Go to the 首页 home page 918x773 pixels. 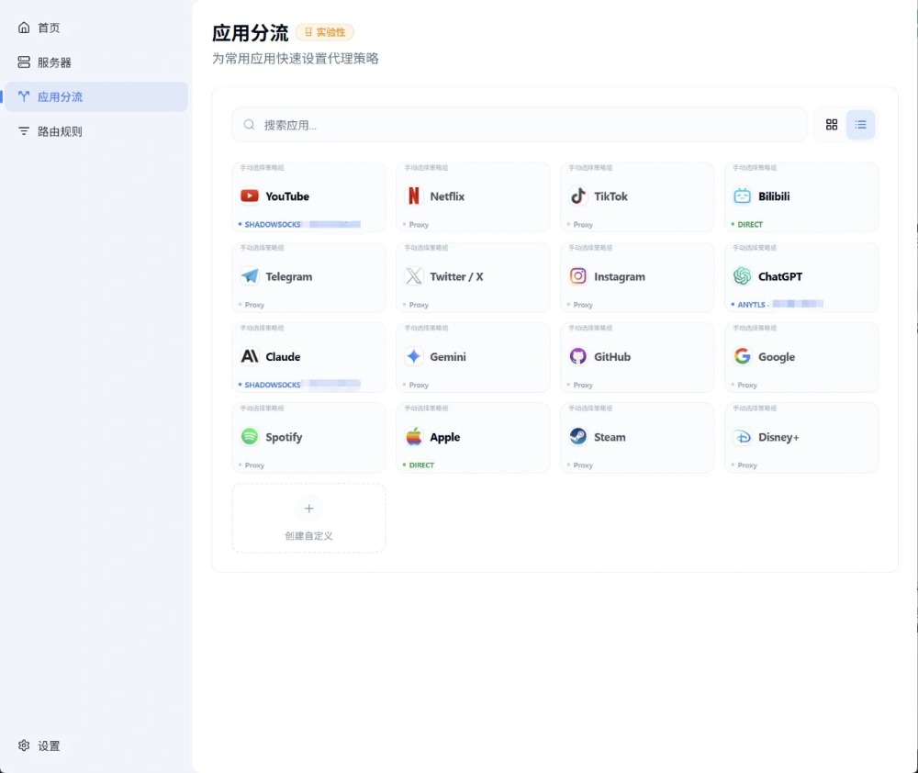(49, 28)
